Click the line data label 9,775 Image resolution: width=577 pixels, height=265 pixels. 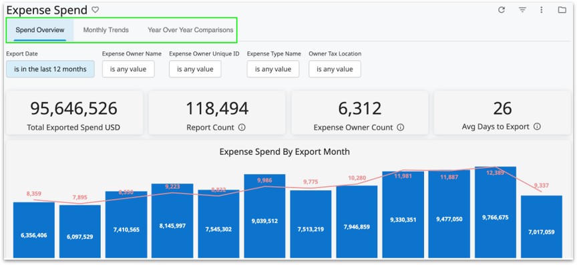311,182
